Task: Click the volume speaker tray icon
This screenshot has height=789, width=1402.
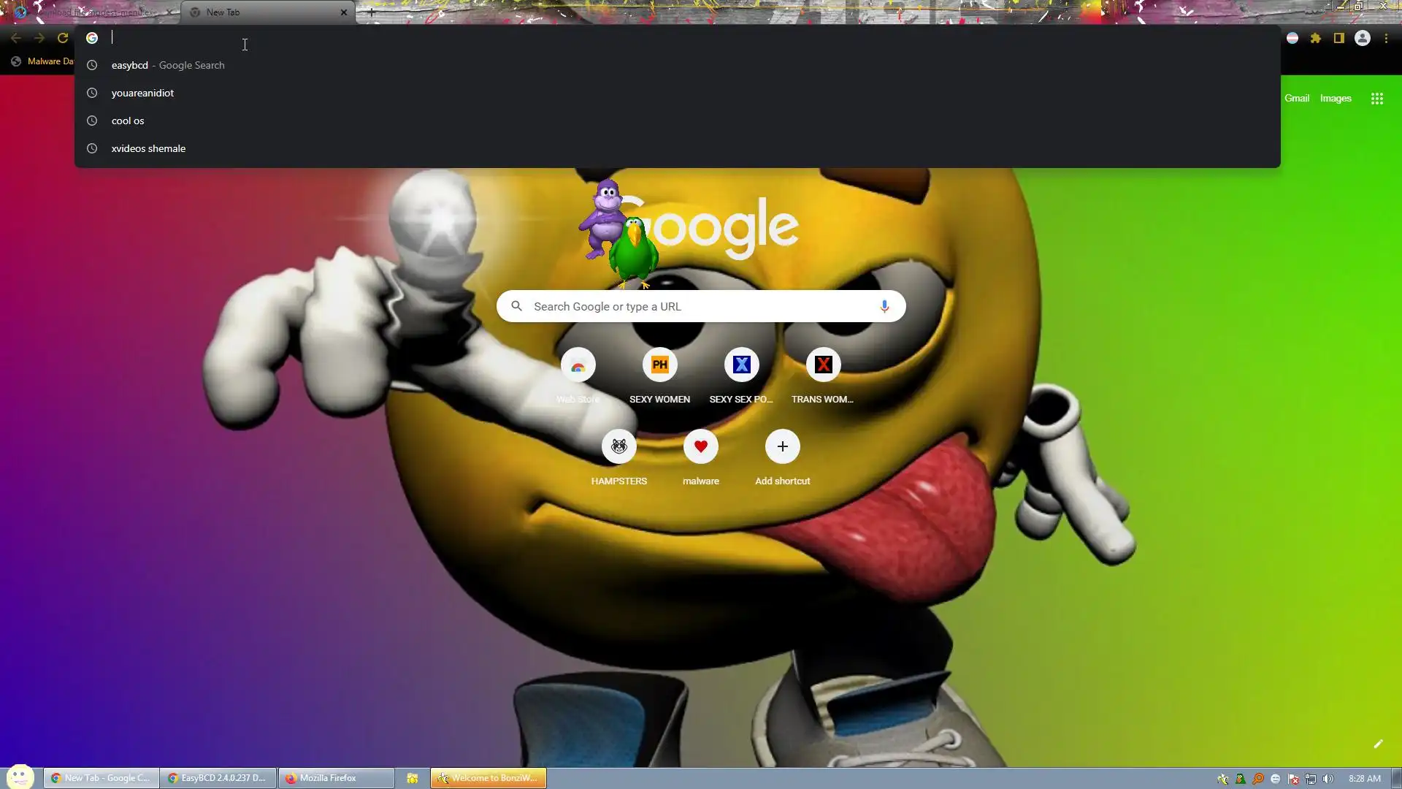Action: [1328, 779]
